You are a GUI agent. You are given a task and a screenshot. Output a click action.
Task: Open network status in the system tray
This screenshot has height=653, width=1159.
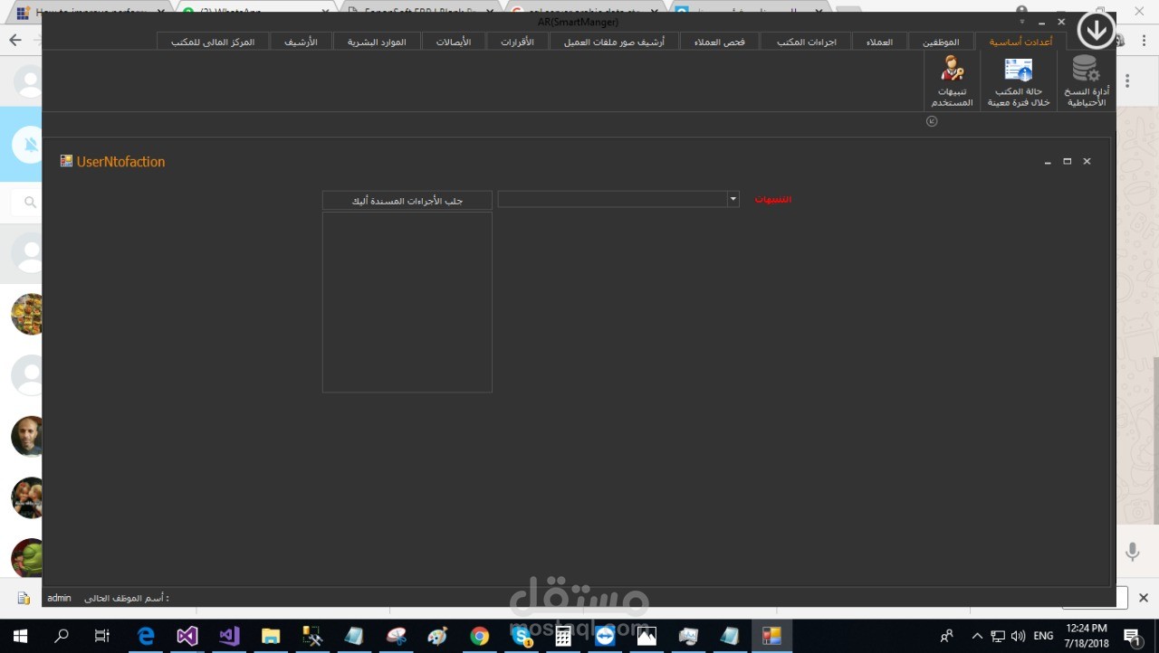[998, 636]
